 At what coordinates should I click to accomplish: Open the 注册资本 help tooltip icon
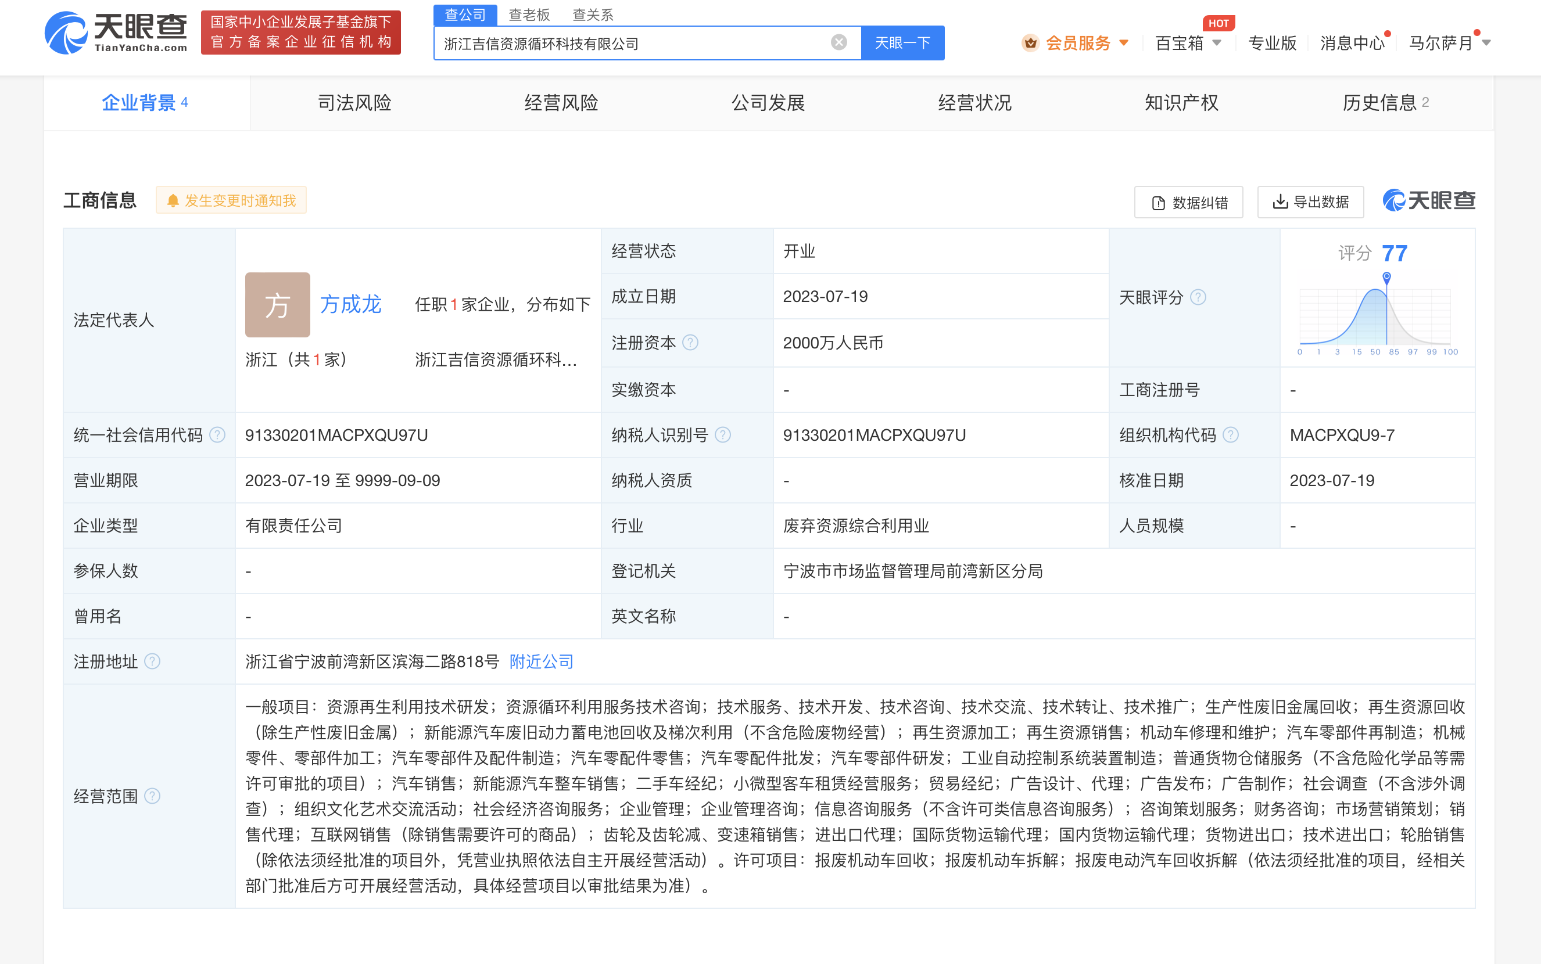pyautogui.click(x=691, y=343)
